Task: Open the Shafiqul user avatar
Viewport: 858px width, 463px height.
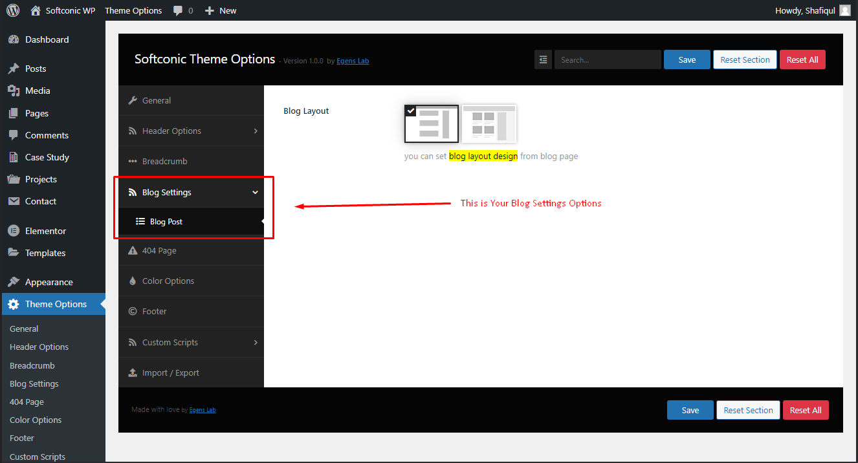Action: coord(845,10)
